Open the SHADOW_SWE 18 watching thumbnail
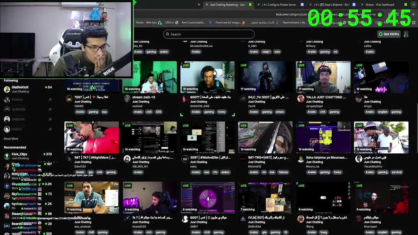This screenshot has height=235, width=418. click(x=207, y=77)
